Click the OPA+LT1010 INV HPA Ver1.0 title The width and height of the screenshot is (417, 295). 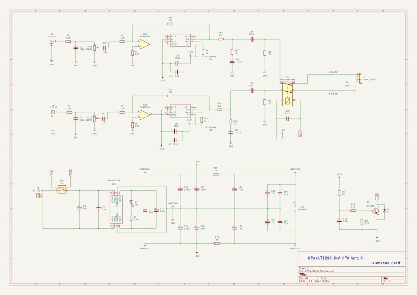pos(335,257)
